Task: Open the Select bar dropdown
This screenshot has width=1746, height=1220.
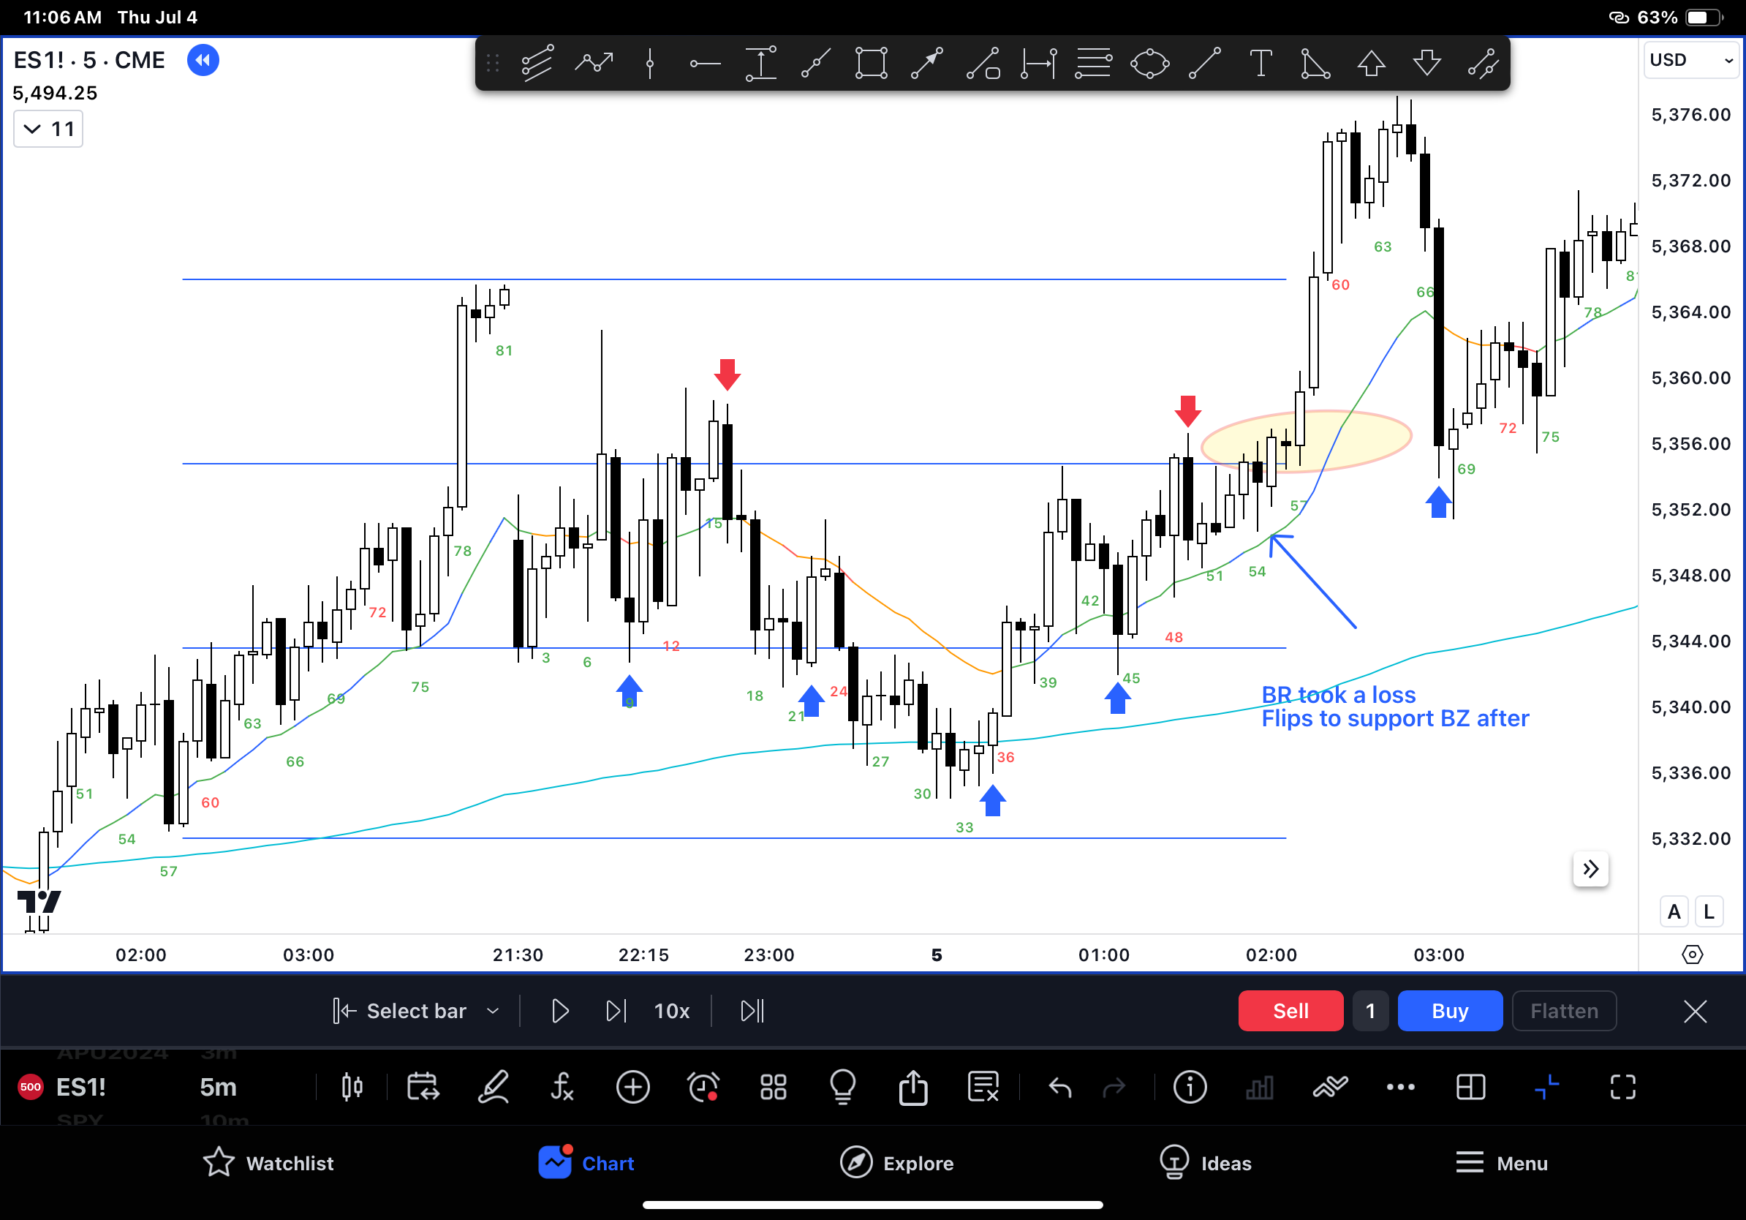Action: point(416,1011)
